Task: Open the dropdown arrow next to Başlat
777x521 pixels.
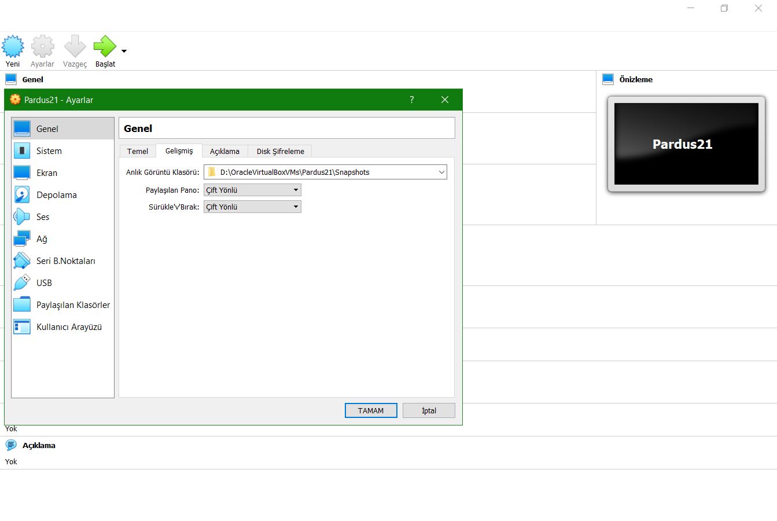Action: (124, 52)
